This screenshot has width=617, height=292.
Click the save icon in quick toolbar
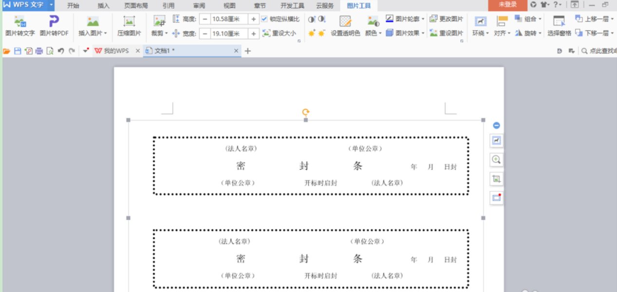[18, 51]
